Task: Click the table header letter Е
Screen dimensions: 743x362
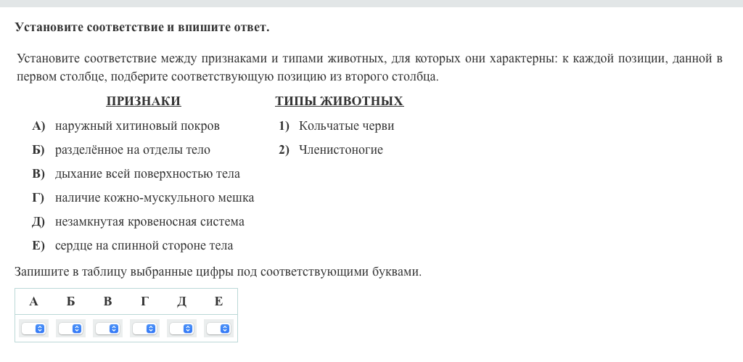Action: 218,302
